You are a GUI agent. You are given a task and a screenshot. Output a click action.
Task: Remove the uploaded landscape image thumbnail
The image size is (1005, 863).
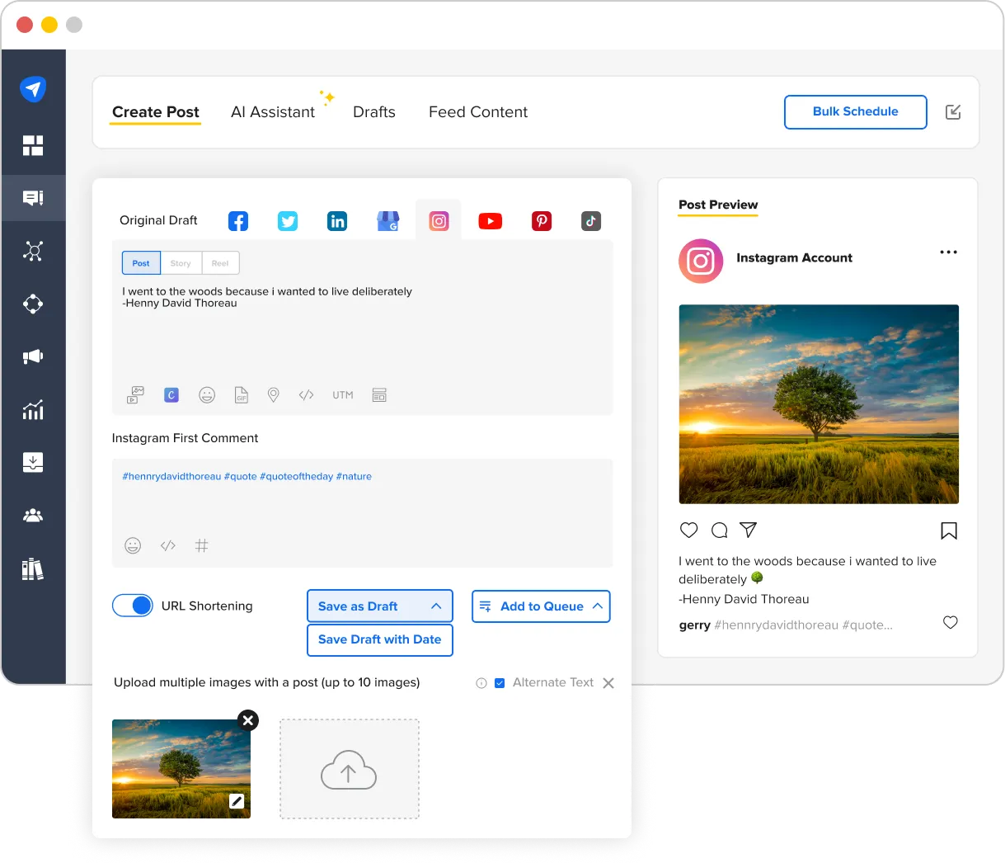(x=247, y=720)
